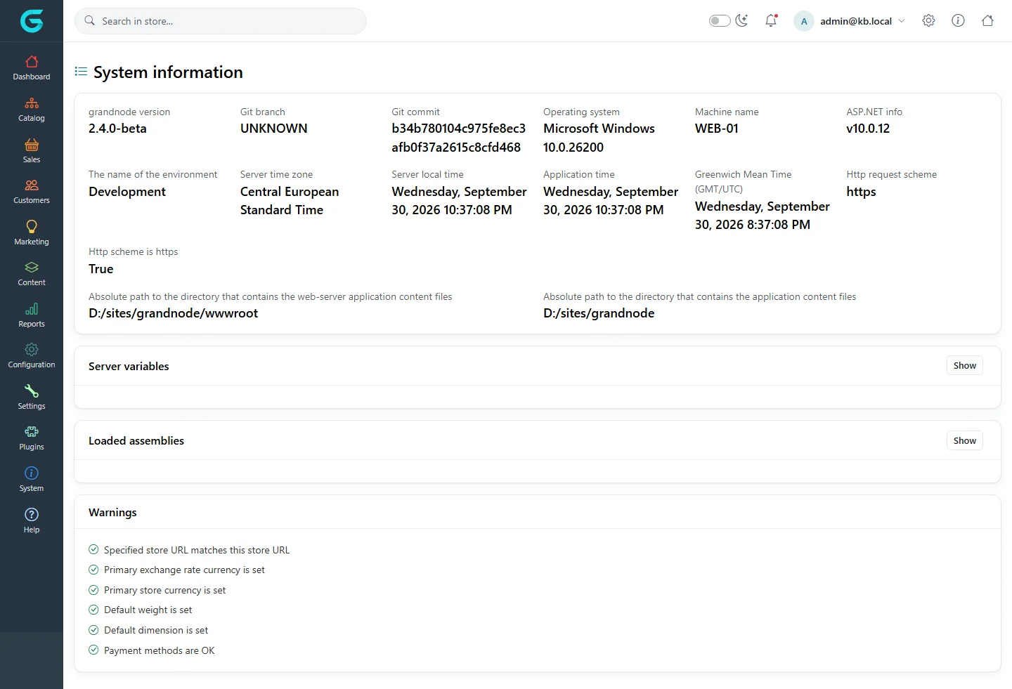Open the Marketing sidebar menu

(32, 233)
